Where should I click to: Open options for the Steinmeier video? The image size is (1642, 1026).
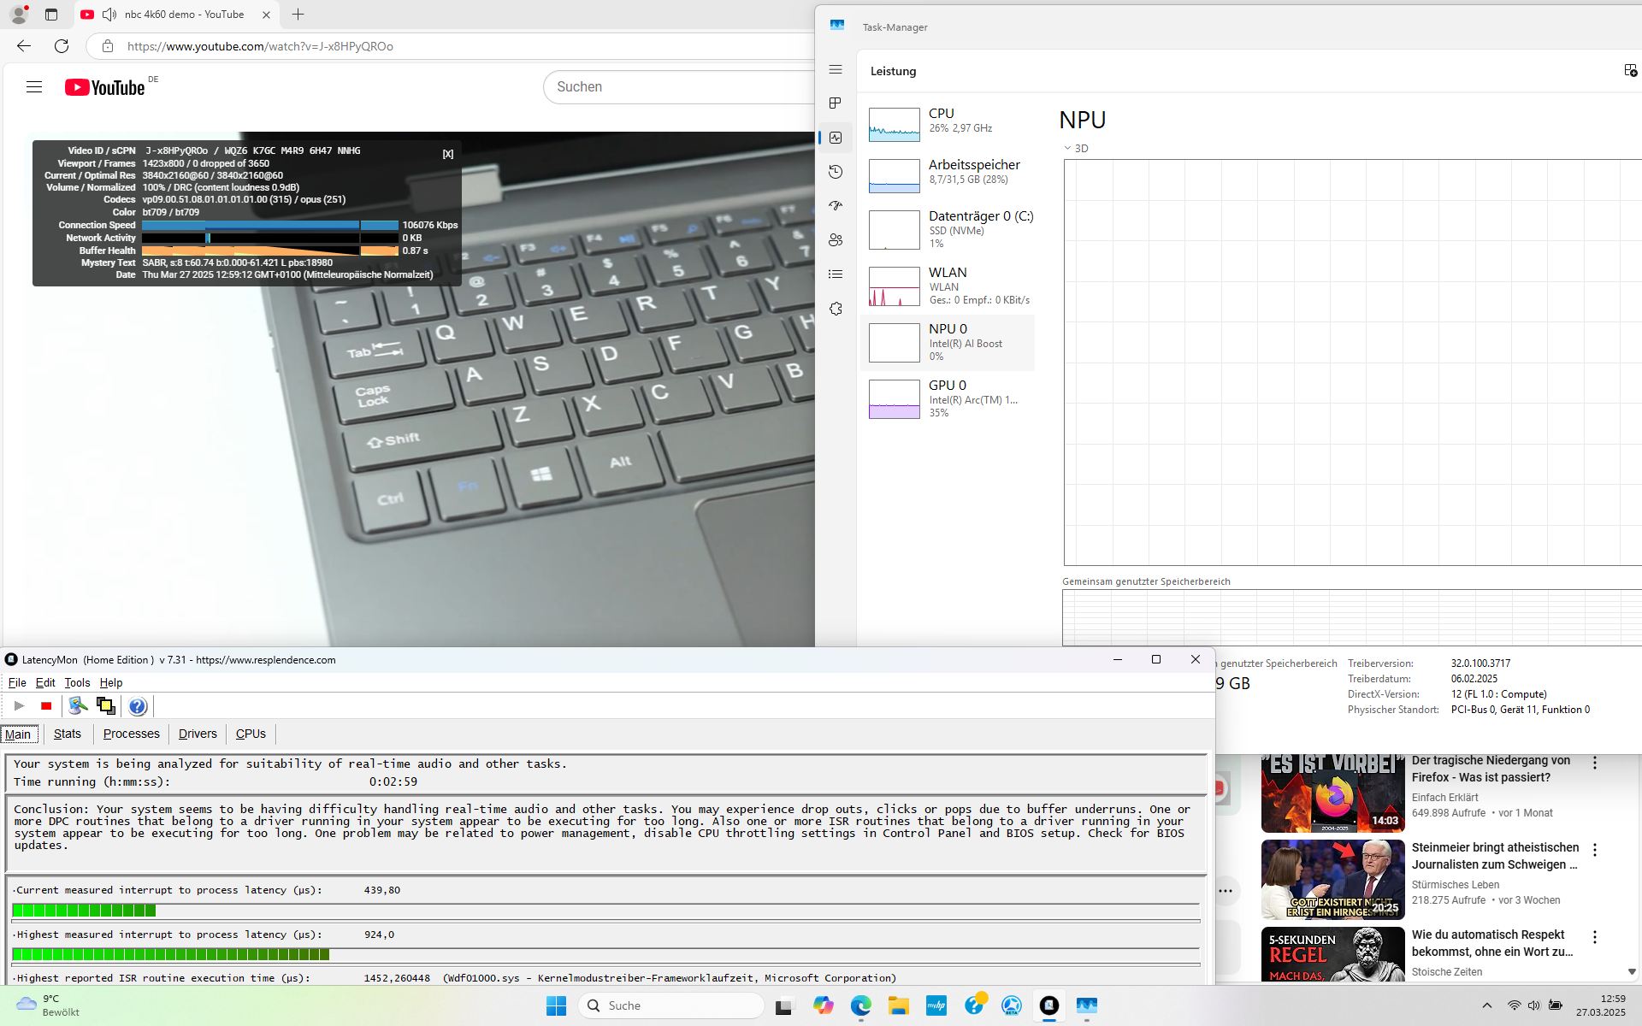tap(1595, 850)
